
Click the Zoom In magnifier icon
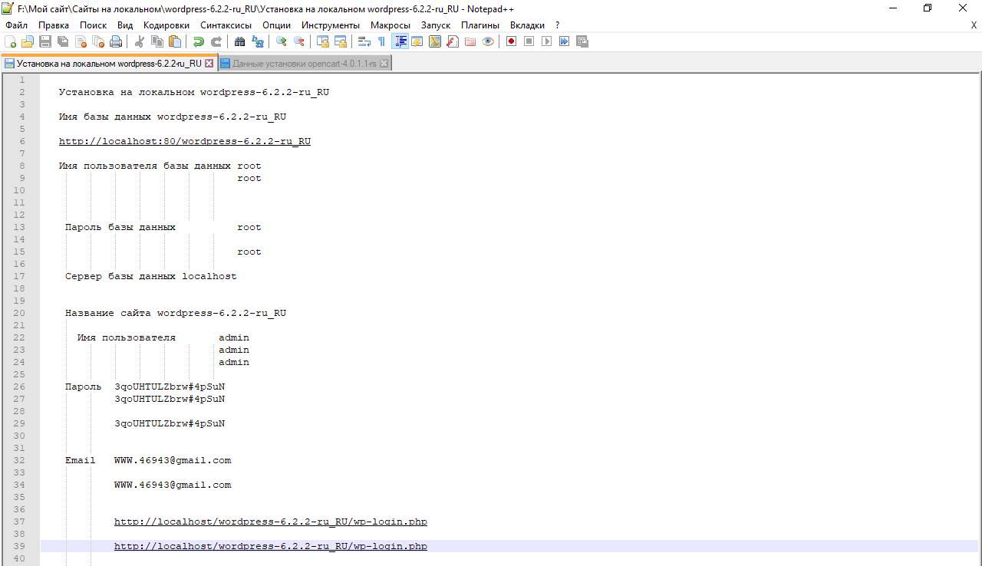282,41
